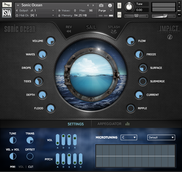Image resolution: width=182 pixels, height=172 pixels.
Task: Click the Max voices value 96
Action: [91, 11]
